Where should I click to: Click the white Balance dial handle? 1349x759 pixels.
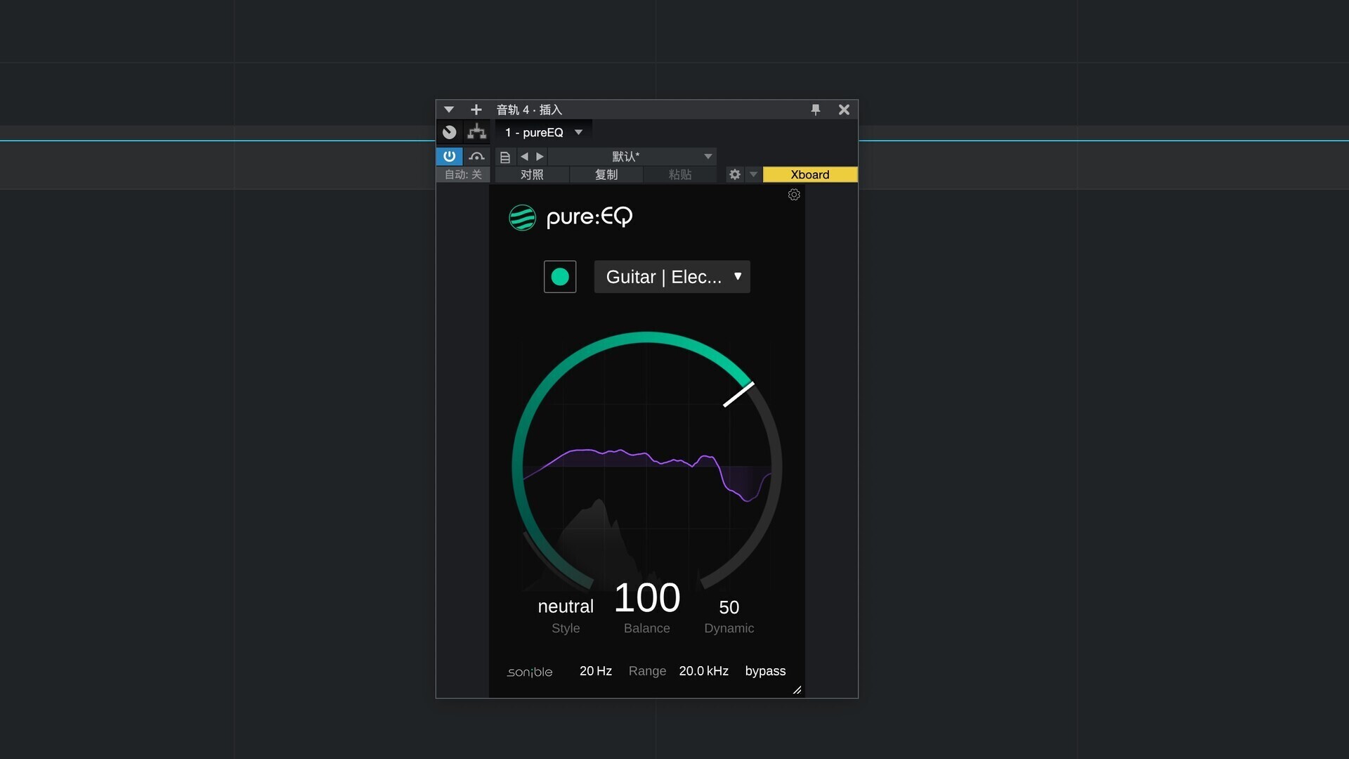click(x=738, y=394)
